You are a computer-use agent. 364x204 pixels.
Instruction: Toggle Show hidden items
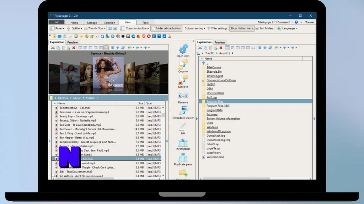pyautogui.click(x=242, y=28)
